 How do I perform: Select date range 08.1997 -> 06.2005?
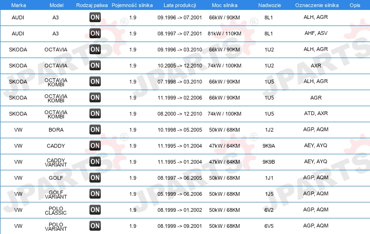point(180,178)
